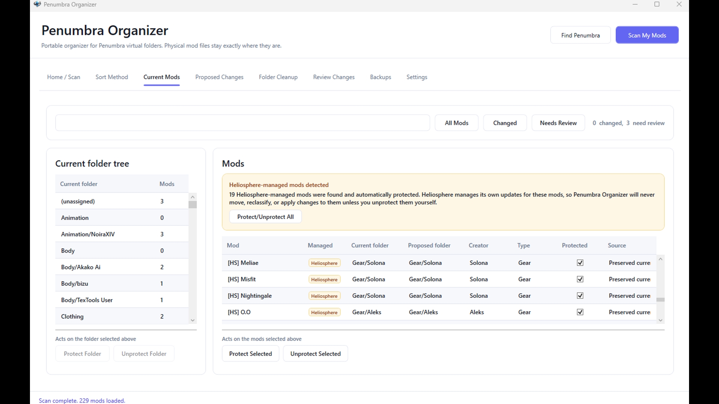719x404 pixels.
Task: Open the Proposed Changes tab
Action: point(219,77)
